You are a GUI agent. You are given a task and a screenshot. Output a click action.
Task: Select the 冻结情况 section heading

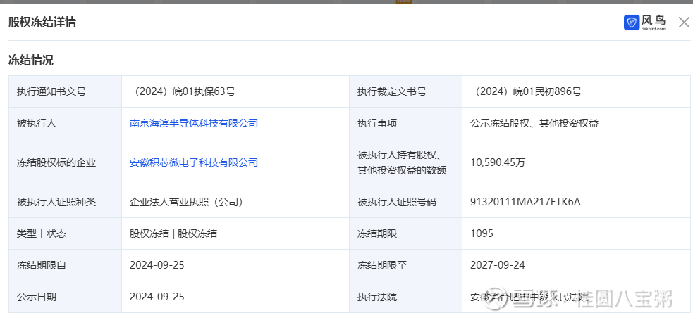click(x=30, y=60)
